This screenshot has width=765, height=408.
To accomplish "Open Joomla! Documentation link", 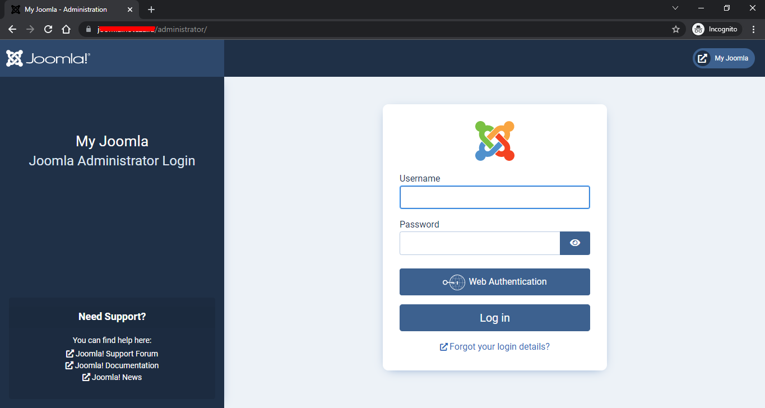I will click(112, 365).
